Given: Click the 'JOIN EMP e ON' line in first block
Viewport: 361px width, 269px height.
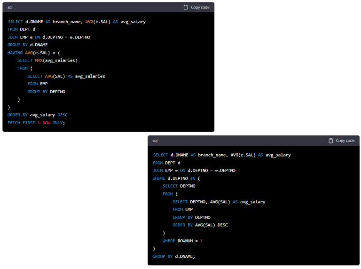Looking at the screenshot, I should tap(49, 37).
